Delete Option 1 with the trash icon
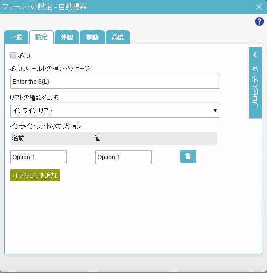267x273 pixels. [188, 156]
